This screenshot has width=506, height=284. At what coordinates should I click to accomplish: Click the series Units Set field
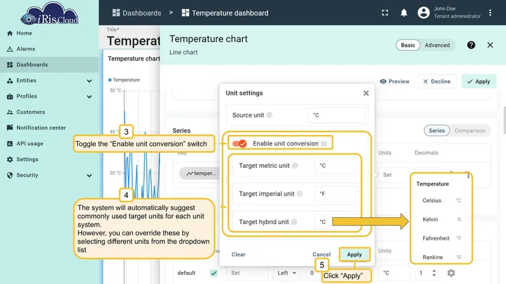pyautogui.click(x=393, y=175)
